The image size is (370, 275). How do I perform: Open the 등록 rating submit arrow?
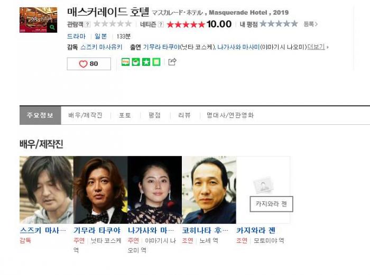tap(311, 24)
